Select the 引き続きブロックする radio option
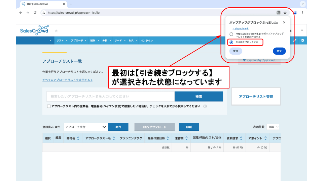This screenshot has width=323, height=181. tap(231, 42)
